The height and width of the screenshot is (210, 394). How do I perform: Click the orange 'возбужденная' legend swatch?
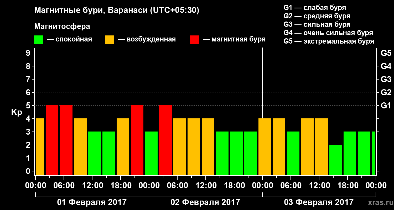tap(109, 40)
